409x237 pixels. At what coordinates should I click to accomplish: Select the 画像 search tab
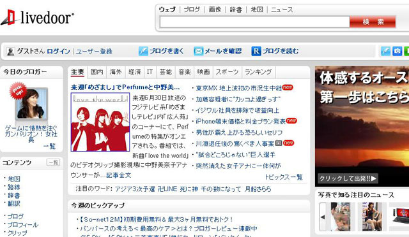[x=215, y=10]
